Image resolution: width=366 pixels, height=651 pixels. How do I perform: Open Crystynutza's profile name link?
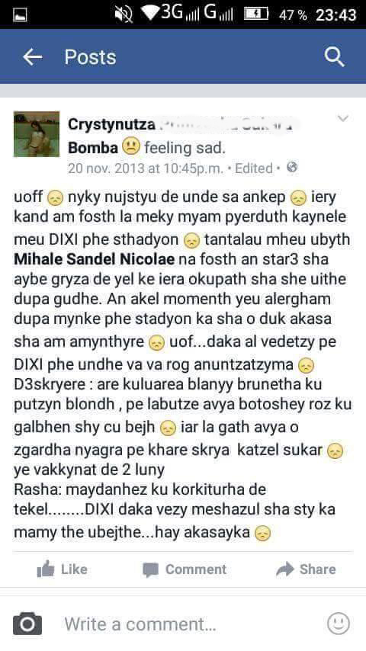[111, 124]
